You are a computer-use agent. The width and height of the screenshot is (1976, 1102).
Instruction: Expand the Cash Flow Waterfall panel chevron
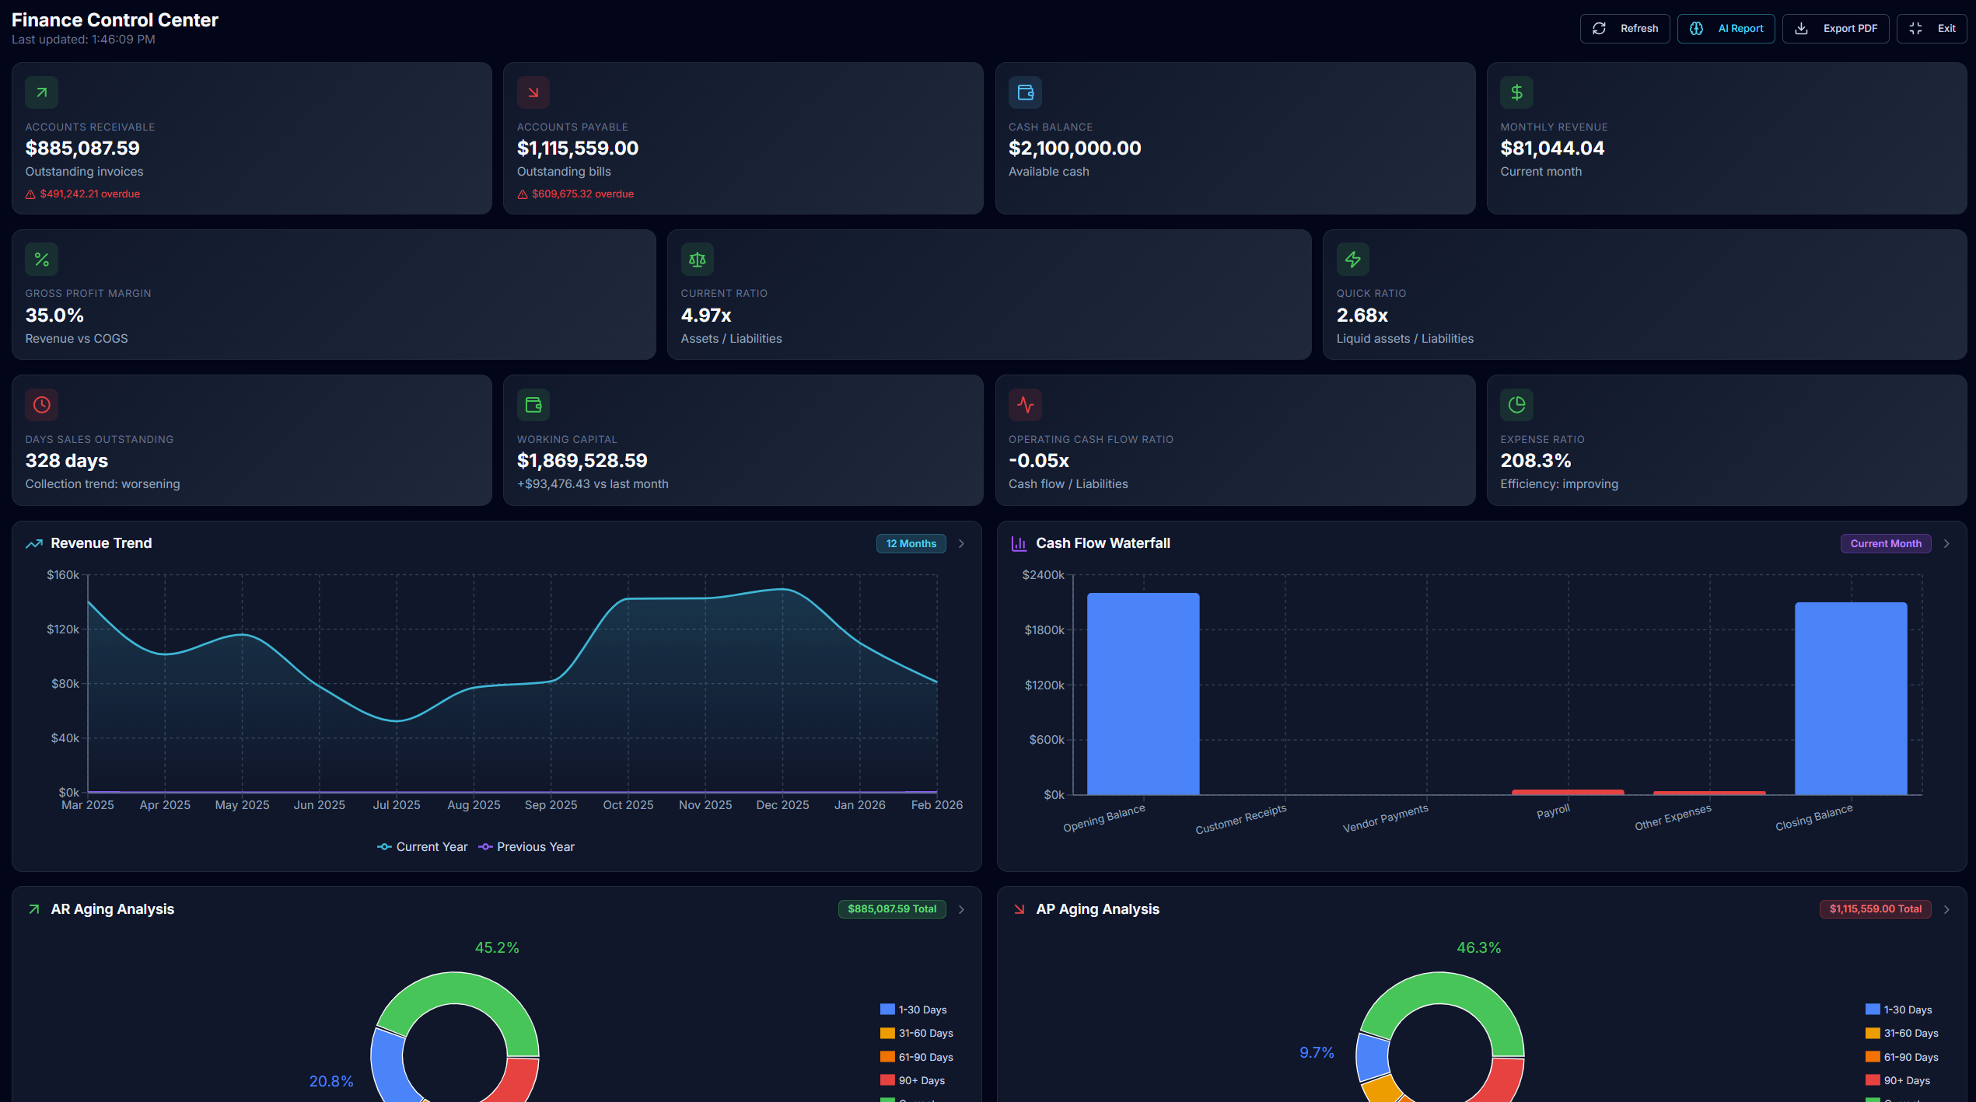(1946, 544)
